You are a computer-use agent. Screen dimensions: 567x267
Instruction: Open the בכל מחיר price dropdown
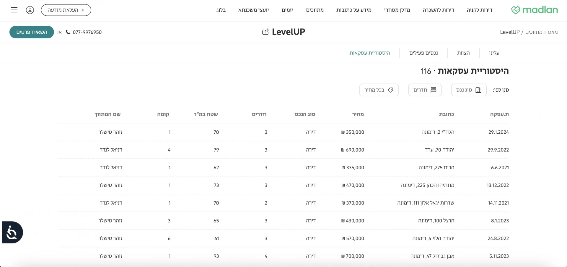pyautogui.click(x=379, y=90)
